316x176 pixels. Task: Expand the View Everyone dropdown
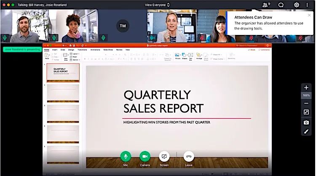(x=158, y=5)
